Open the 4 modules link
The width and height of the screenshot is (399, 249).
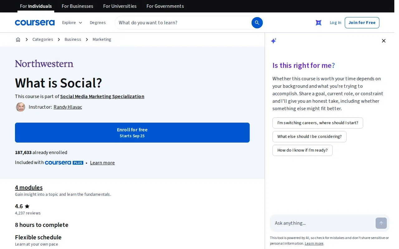tap(29, 187)
